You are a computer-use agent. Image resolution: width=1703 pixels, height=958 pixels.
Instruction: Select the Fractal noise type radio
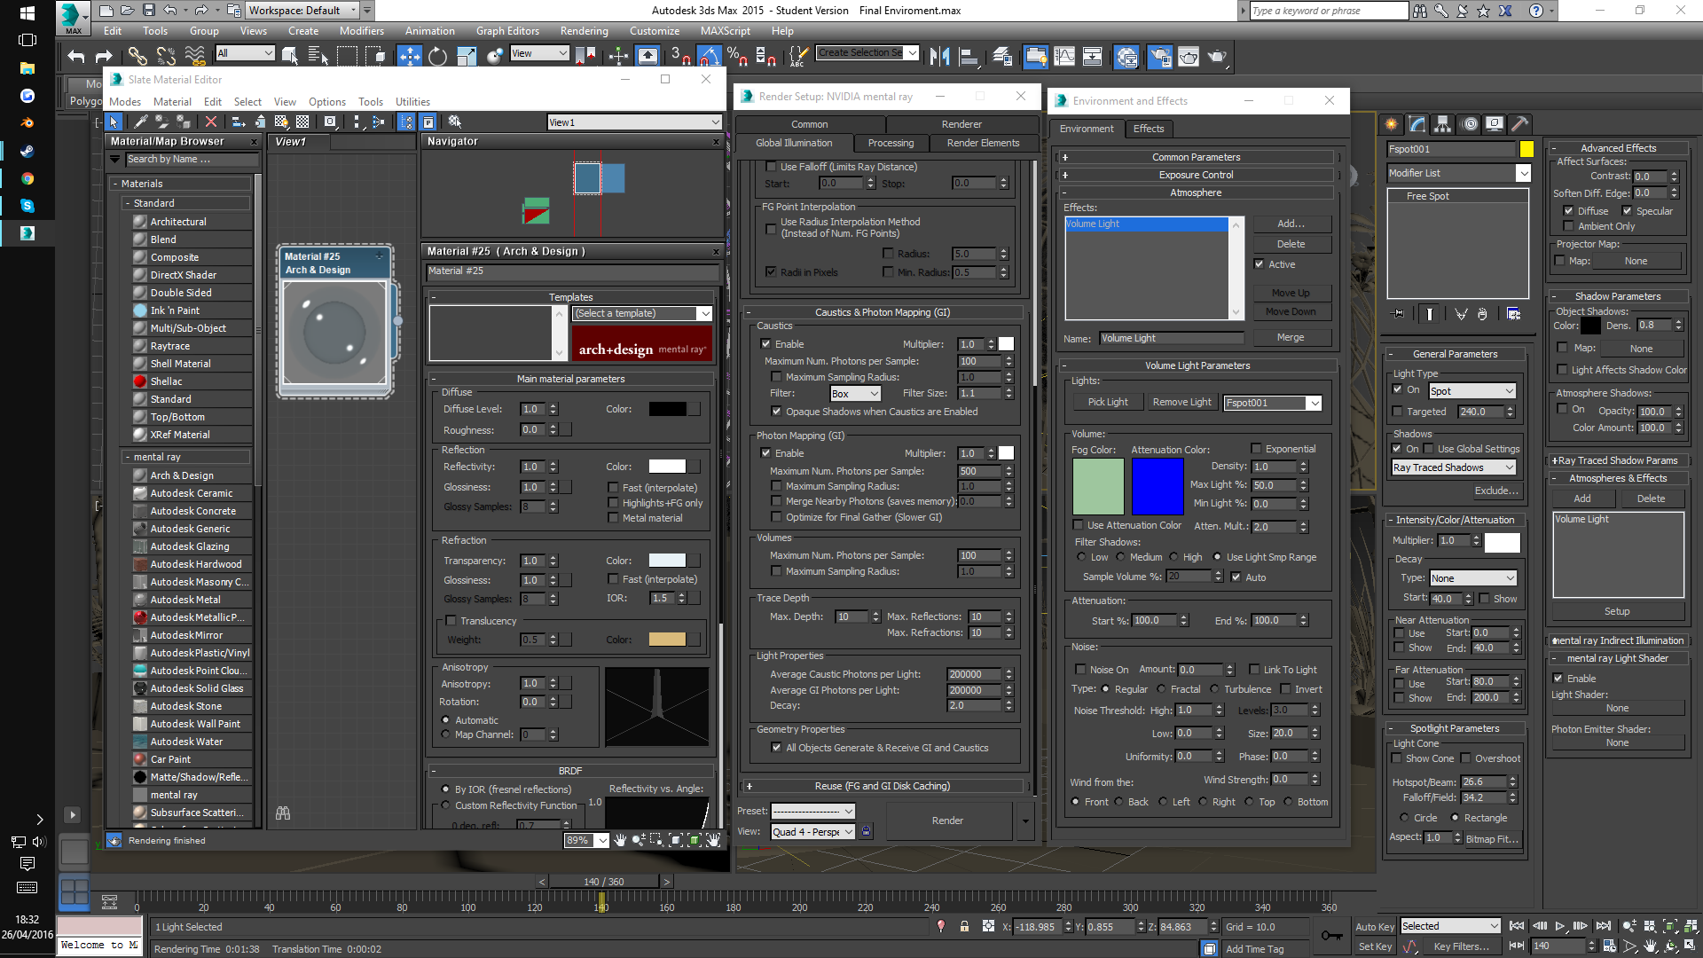coord(1161,689)
